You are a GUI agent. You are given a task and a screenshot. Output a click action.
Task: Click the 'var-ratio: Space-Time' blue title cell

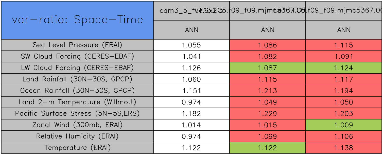pyautogui.click(x=77, y=20)
